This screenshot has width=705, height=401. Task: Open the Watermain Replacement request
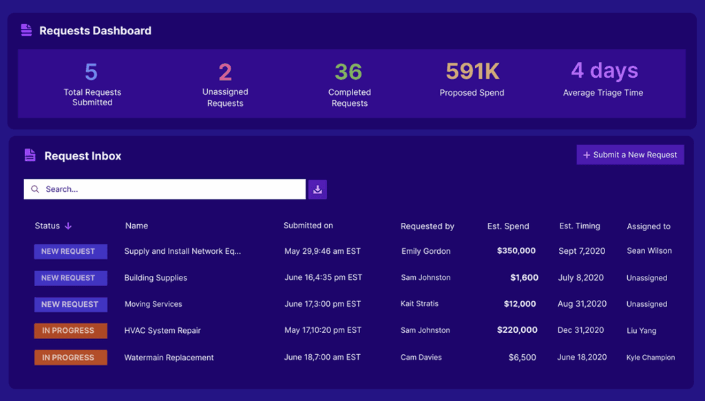point(169,358)
